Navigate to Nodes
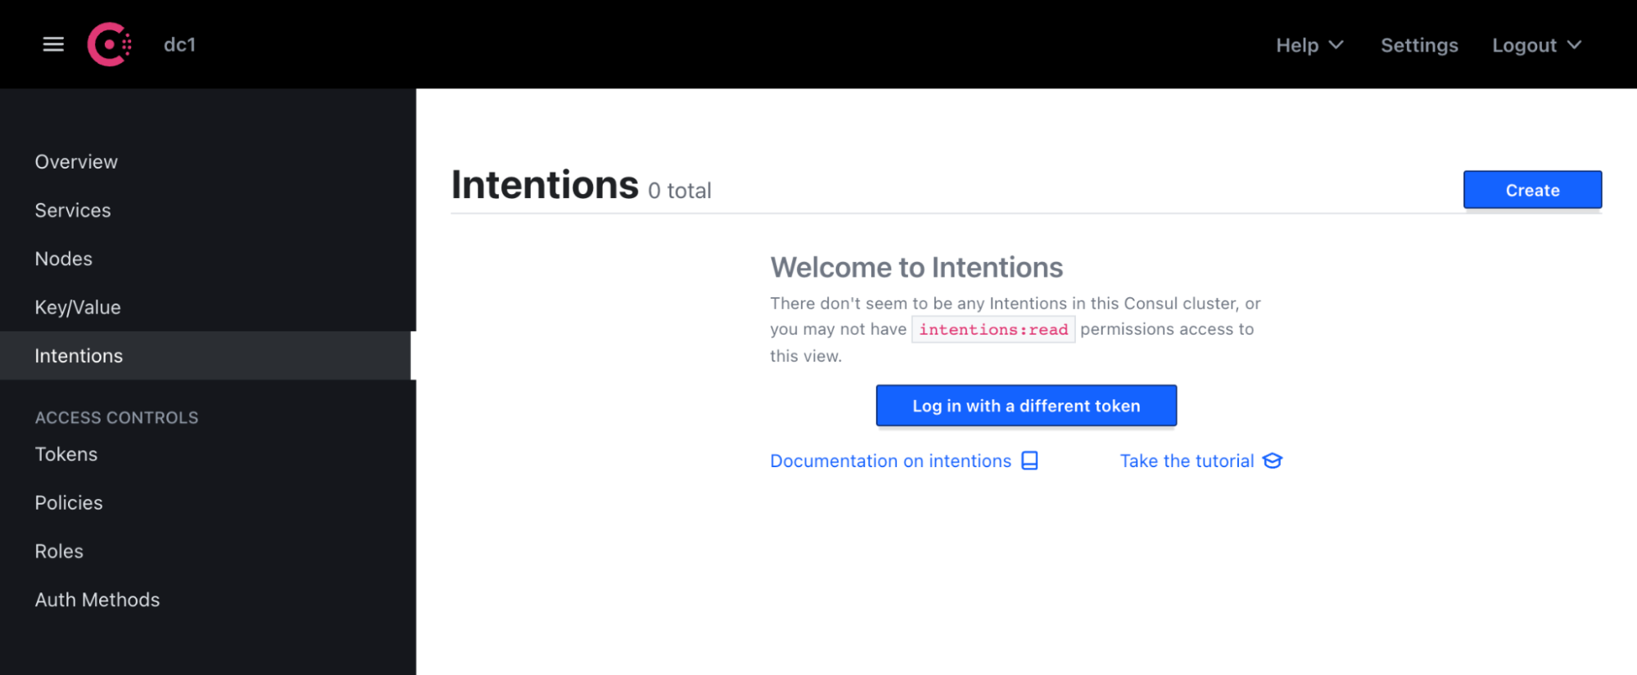This screenshot has height=675, width=1637. tap(63, 259)
